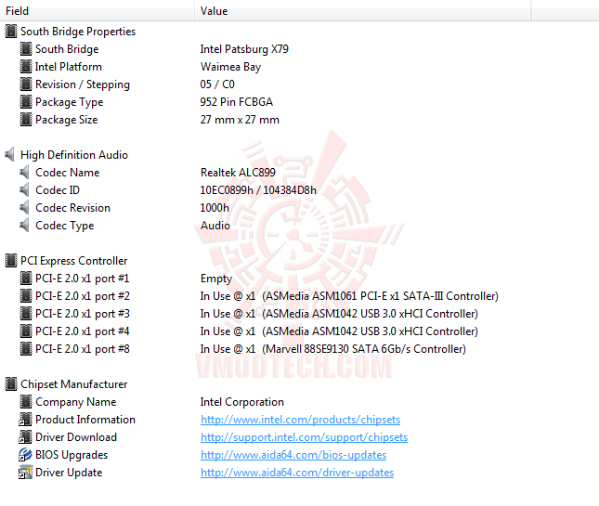Select the South Bridge Properties group row

(x=78, y=32)
